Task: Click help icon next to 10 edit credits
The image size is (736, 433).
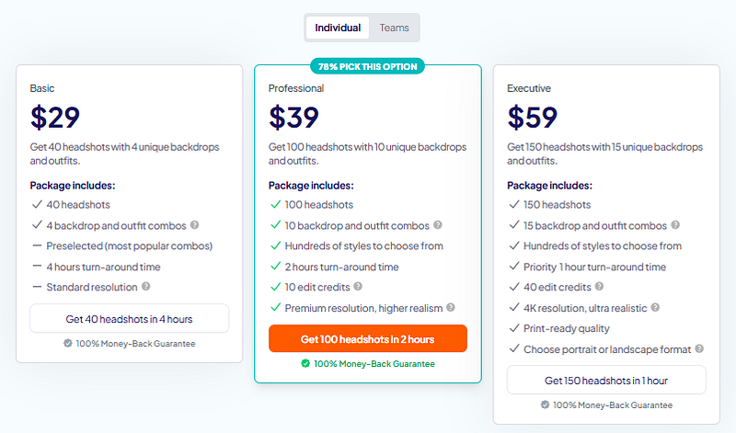Action: (358, 287)
